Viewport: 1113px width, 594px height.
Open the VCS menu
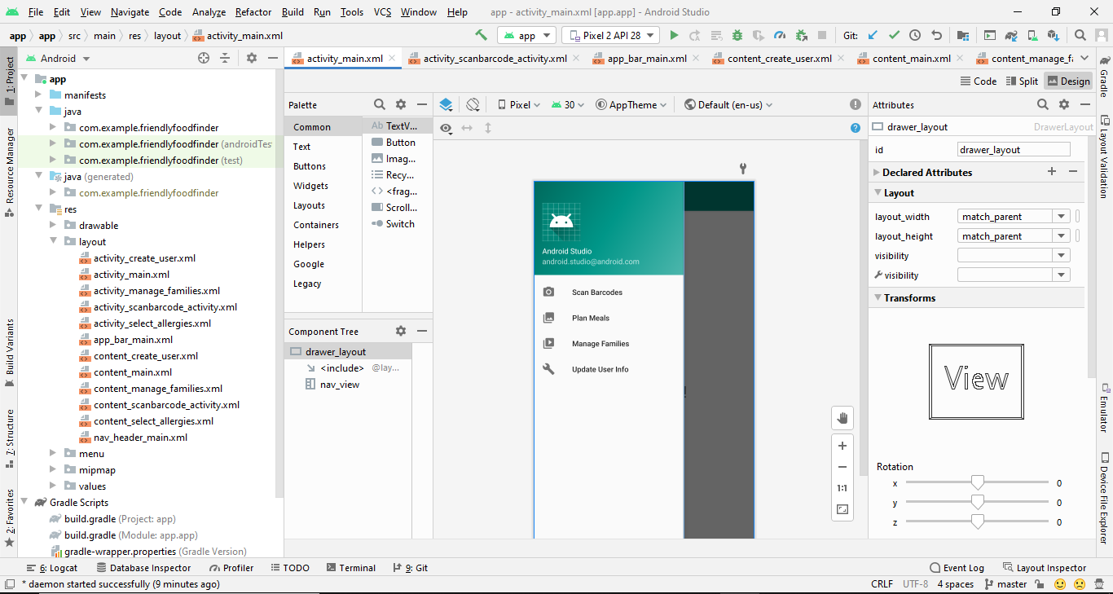coord(383,12)
